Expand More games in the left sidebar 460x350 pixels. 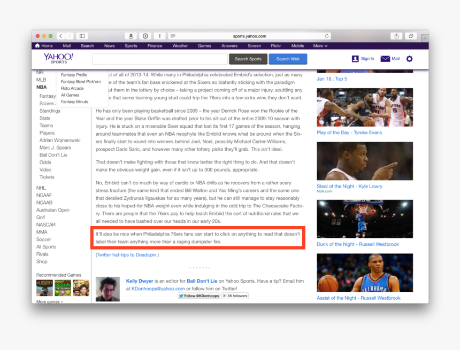pos(48,301)
